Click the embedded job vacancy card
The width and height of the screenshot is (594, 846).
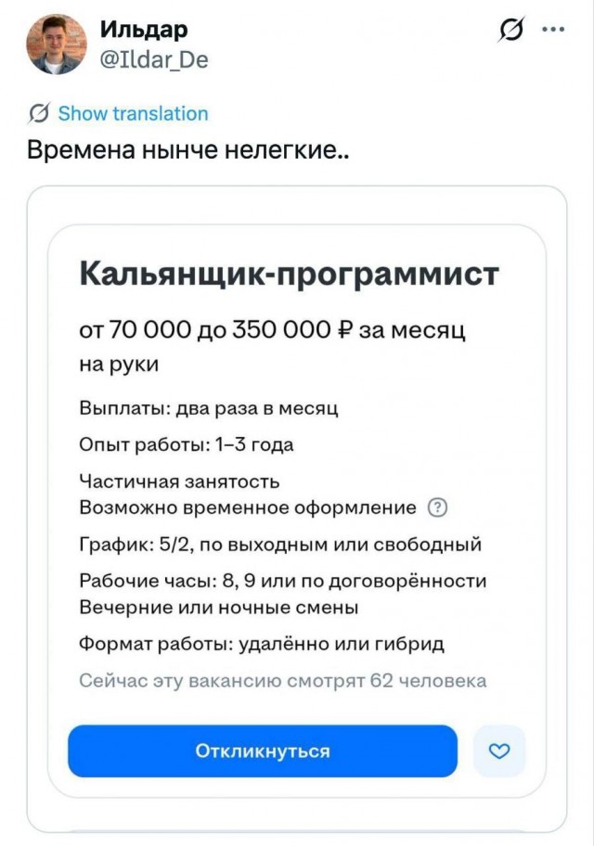(297, 506)
